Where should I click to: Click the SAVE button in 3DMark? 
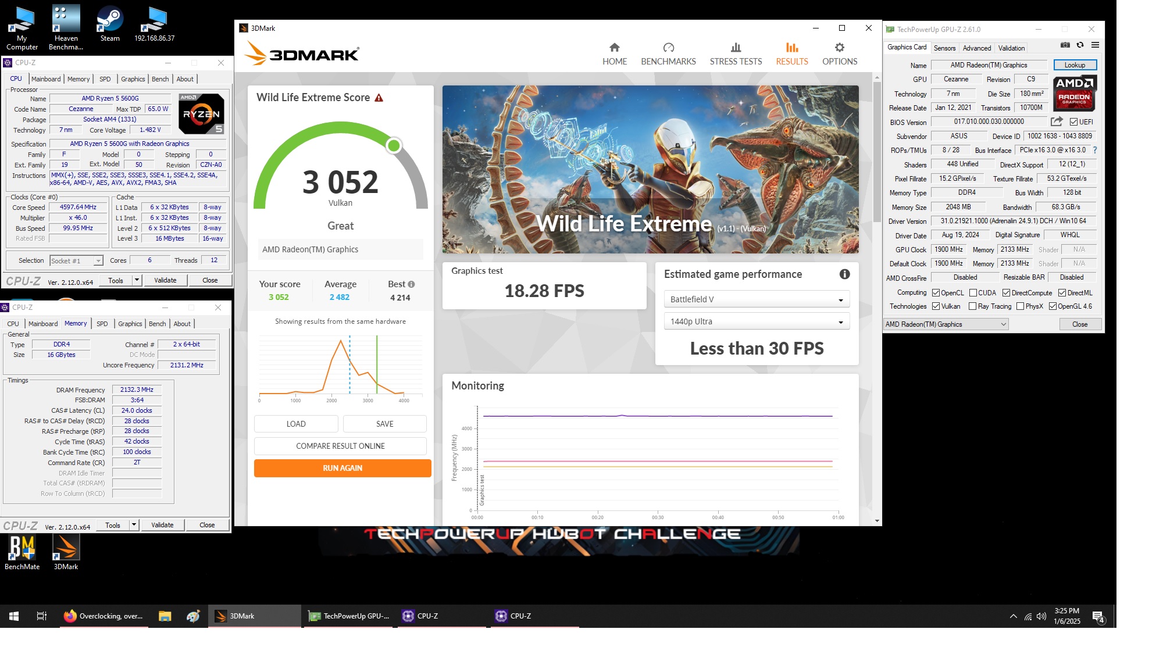point(384,424)
